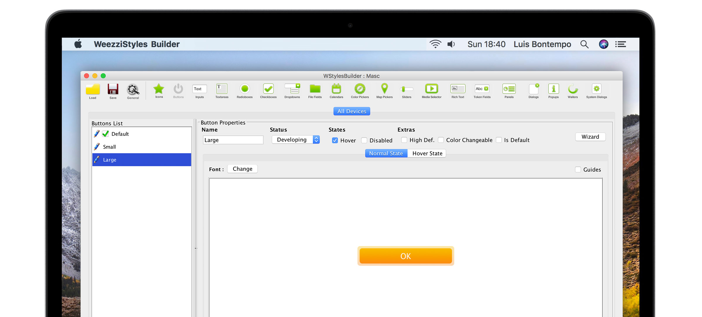Click the orange OK preview button
Image resolution: width=702 pixels, height=317 pixels.
coord(406,256)
